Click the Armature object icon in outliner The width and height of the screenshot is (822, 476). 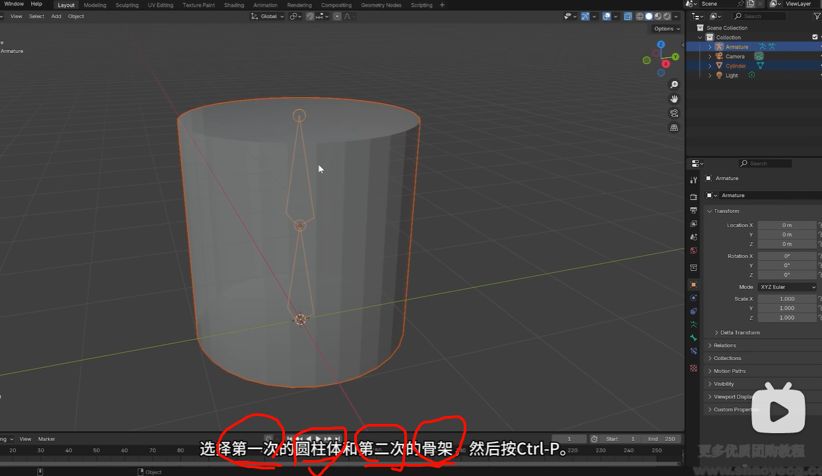(719, 47)
